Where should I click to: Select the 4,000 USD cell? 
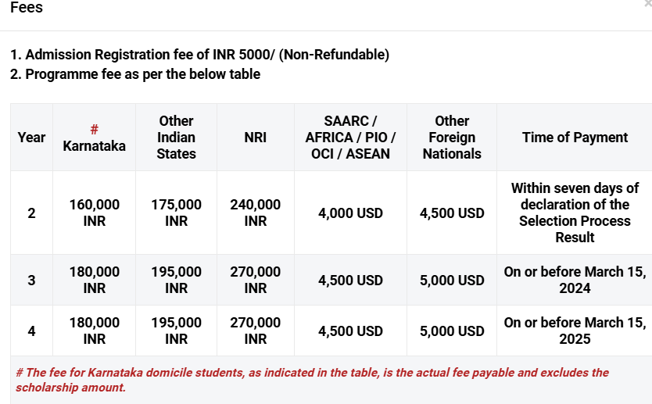pos(350,213)
